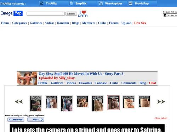Click 'Uploaded by Silly_Sissy' text
Image resolution: width=177 pixels, height=132 pixels.
point(57,78)
